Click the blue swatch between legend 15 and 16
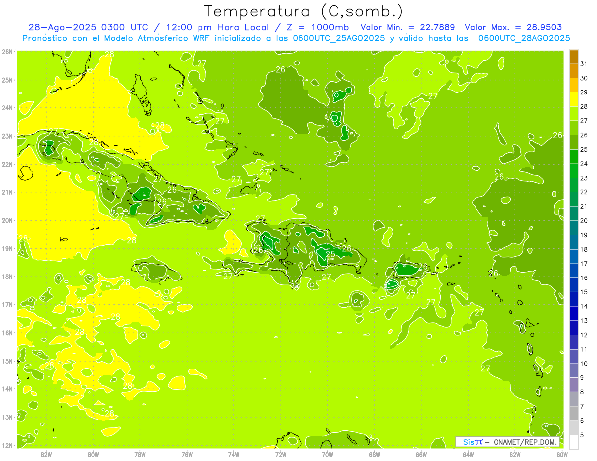597x461 pixels. click(574, 285)
